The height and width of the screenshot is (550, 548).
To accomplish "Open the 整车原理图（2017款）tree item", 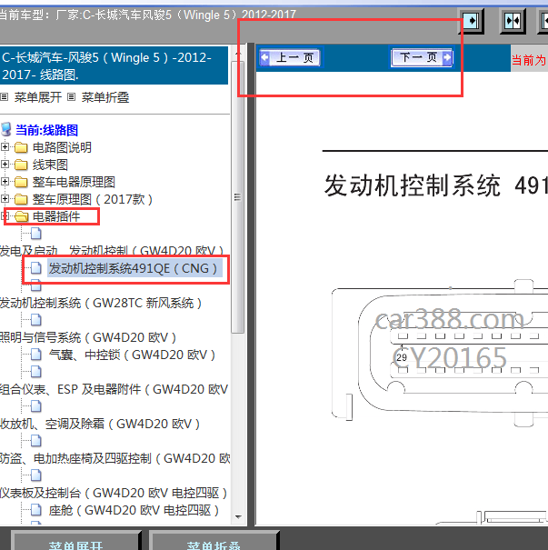I will (x=93, y=199).
